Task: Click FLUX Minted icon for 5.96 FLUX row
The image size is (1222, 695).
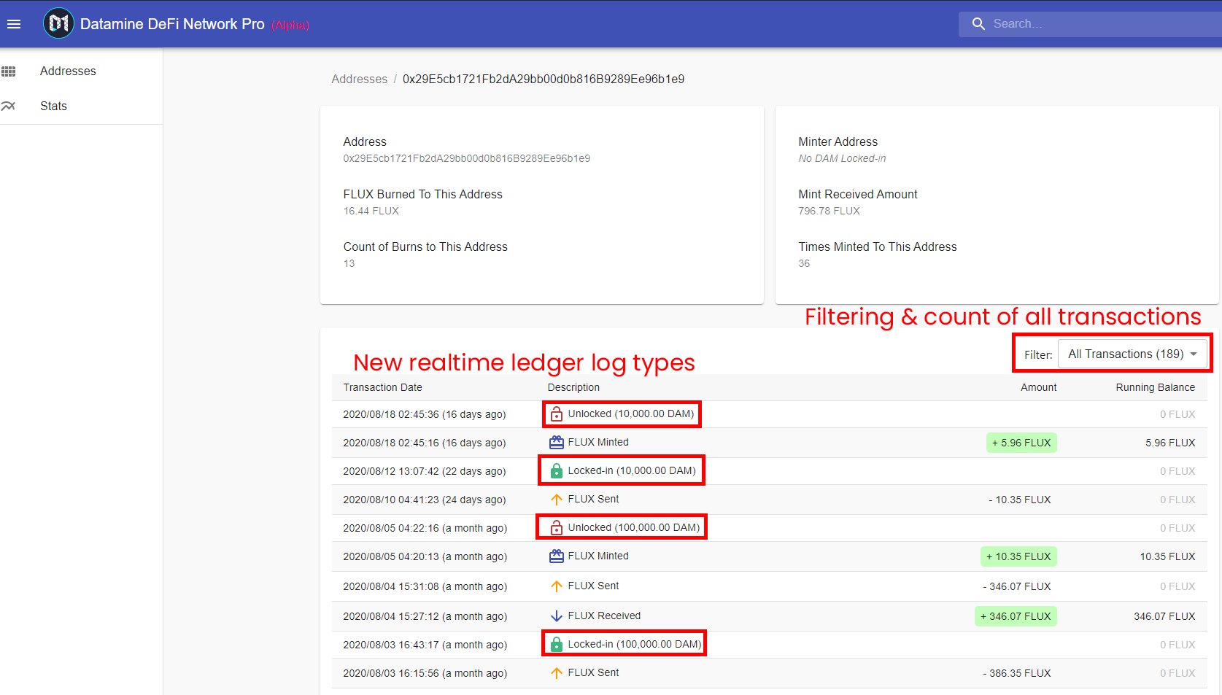Action: (x=557, y=442)
